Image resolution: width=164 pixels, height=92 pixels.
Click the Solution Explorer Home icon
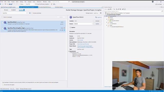(x=109, y=9)
